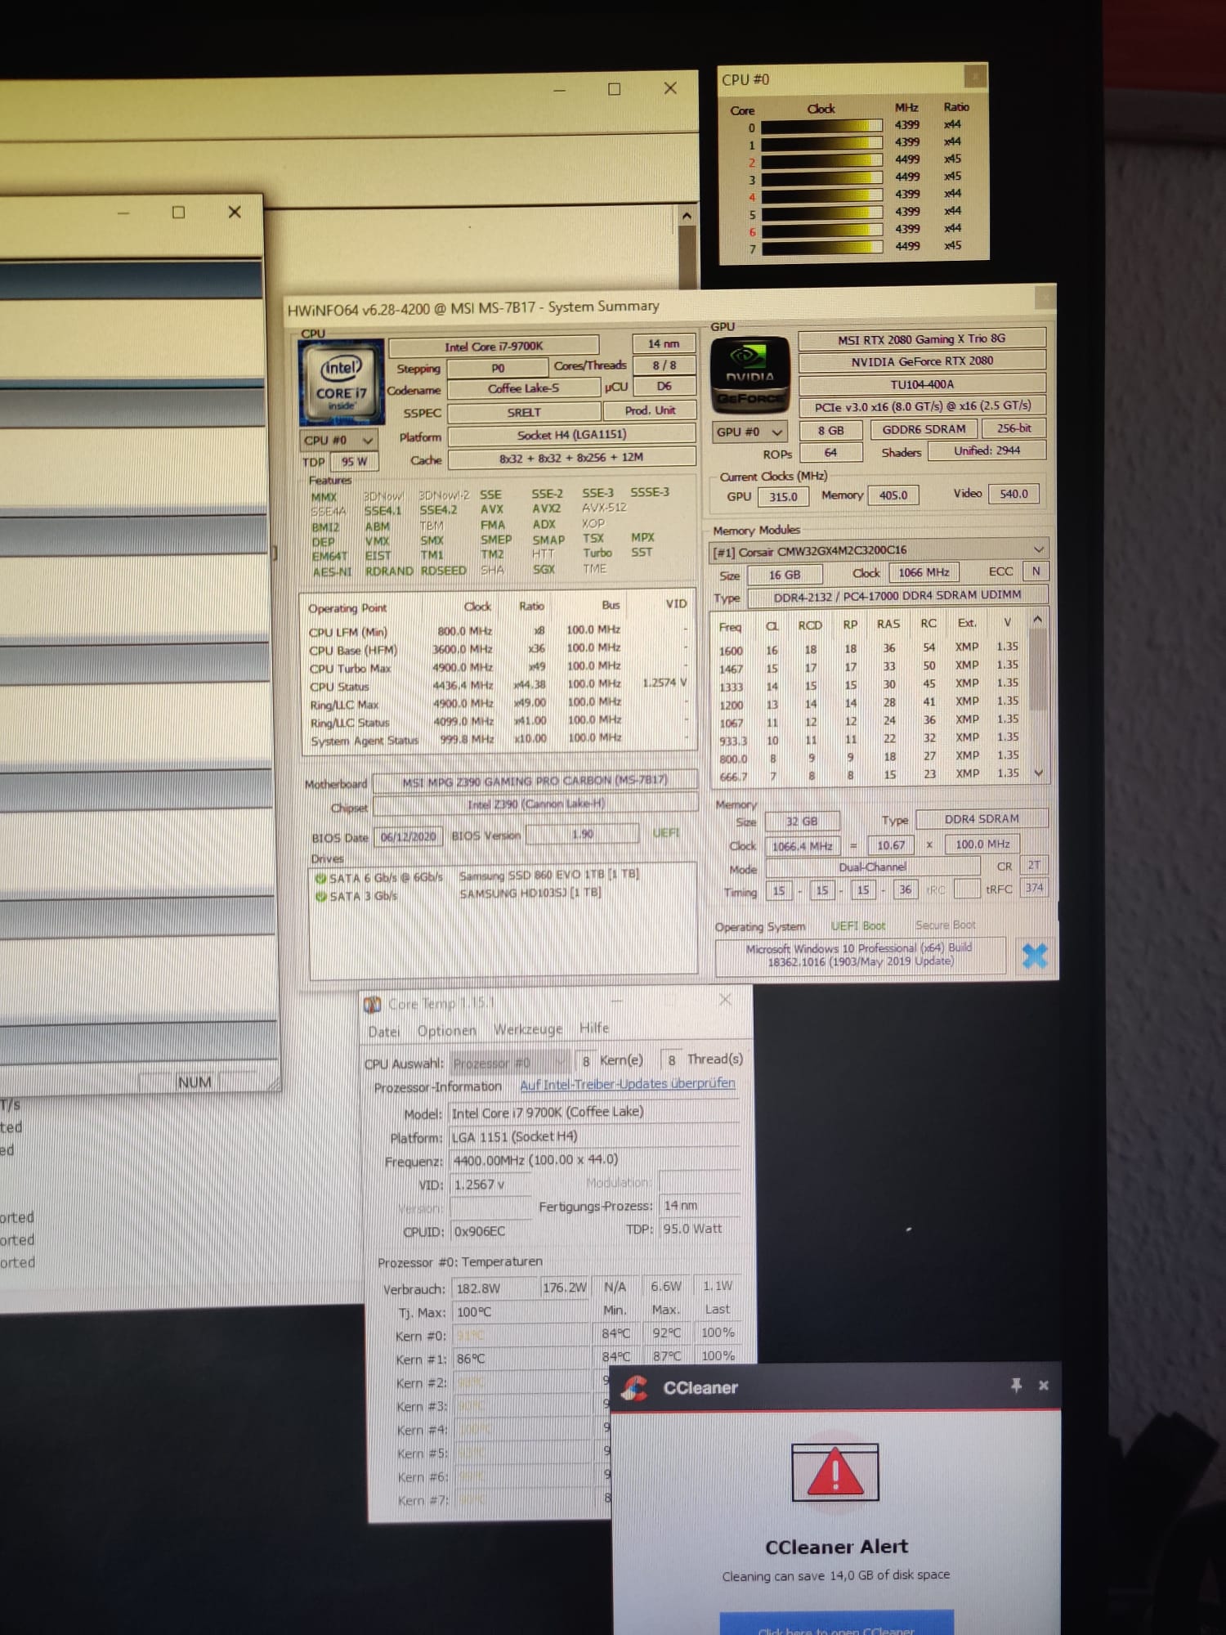Click the Coffee Lake-S codename value
The width and height of the screenshot is (1226, 1635).
(x=524, y=388)
